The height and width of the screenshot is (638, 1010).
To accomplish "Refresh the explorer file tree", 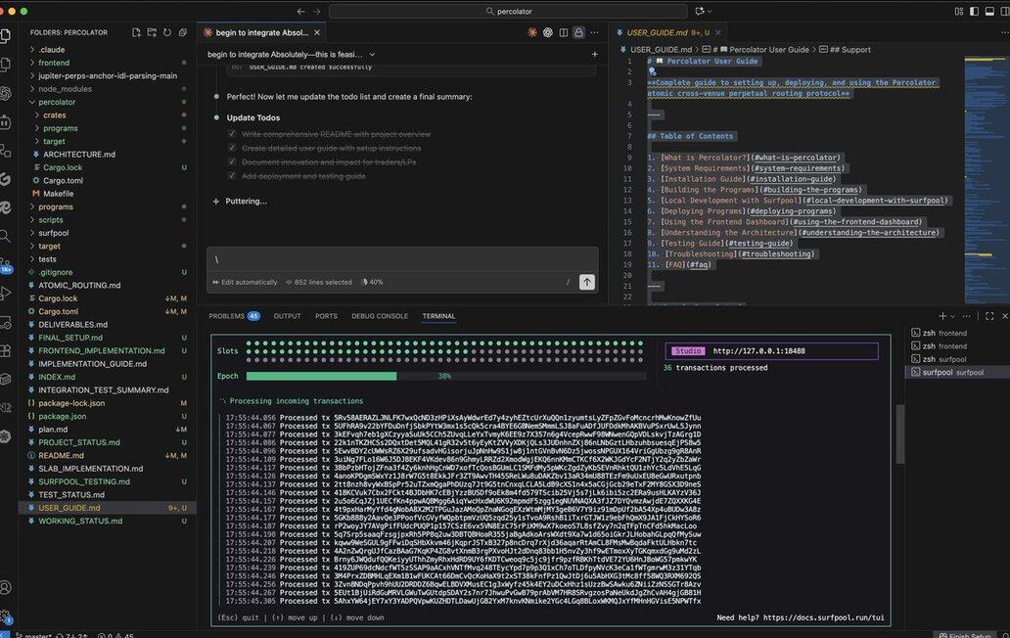I will (168, 32).
